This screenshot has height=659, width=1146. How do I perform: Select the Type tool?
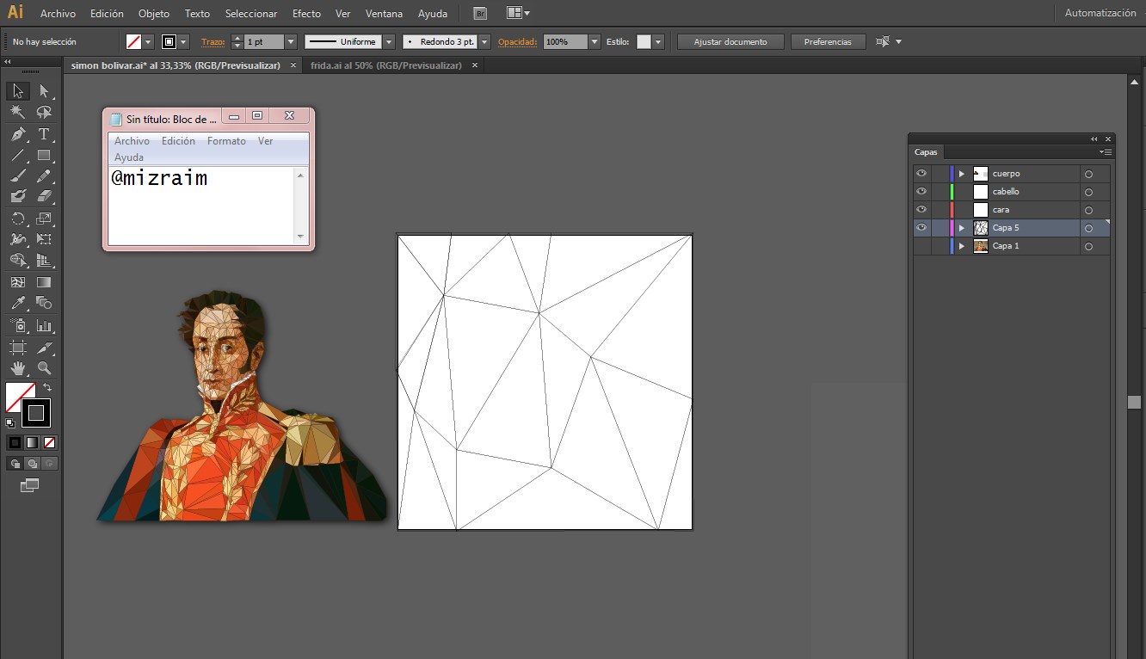point(44,134)
